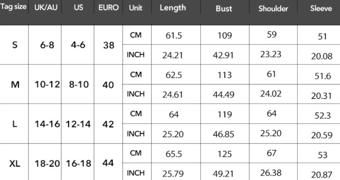Select the length inch value "24.21"
Viewport: 340px width, 180px height.
point(172,56)
